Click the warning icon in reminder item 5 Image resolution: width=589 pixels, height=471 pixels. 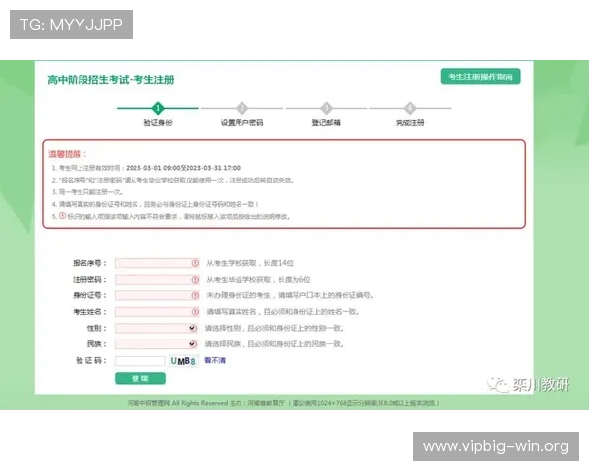pos(63,216)
